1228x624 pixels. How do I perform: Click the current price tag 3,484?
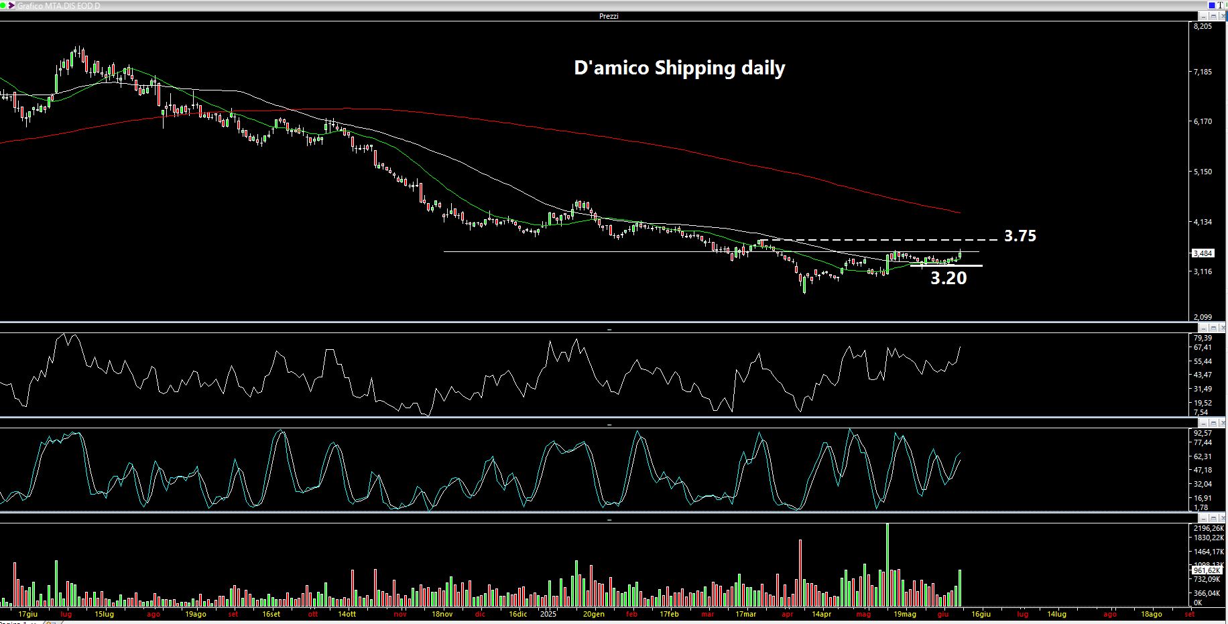click(x=1203, y=253)
